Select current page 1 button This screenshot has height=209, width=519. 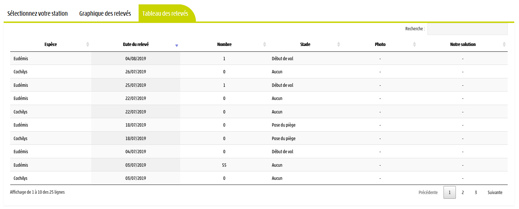click(450, 192)
